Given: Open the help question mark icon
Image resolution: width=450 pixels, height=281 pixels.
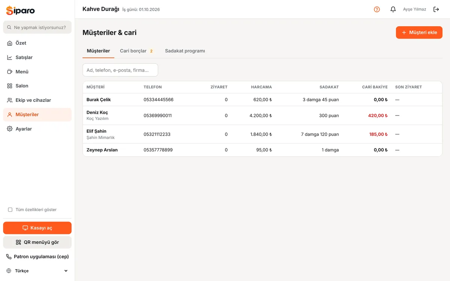Looking at the screenshot, I should [x=377, y=9].
